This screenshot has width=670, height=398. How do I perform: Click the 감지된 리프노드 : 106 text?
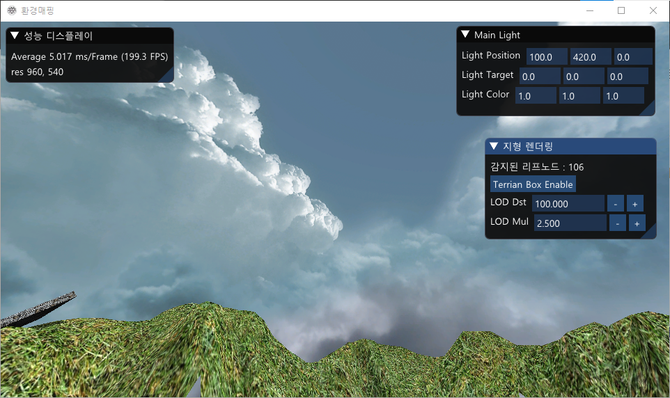[537, 166]
